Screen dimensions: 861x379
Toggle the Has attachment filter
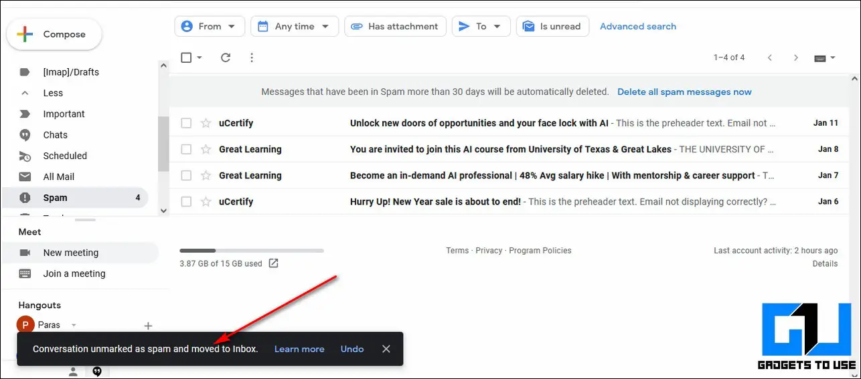(x=395, y=27)
